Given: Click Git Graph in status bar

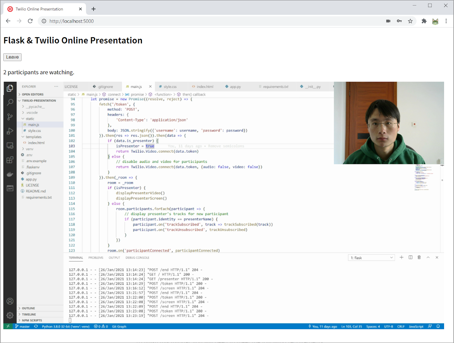Looking at the screenshot, I should [119, 327].
